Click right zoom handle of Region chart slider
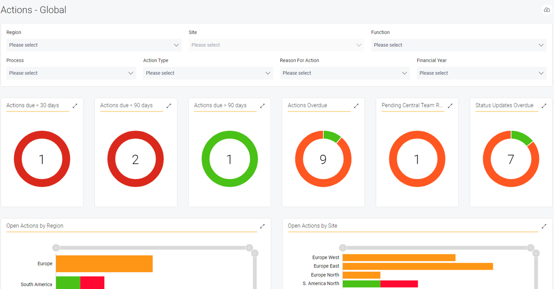 [x=249, y=248]
